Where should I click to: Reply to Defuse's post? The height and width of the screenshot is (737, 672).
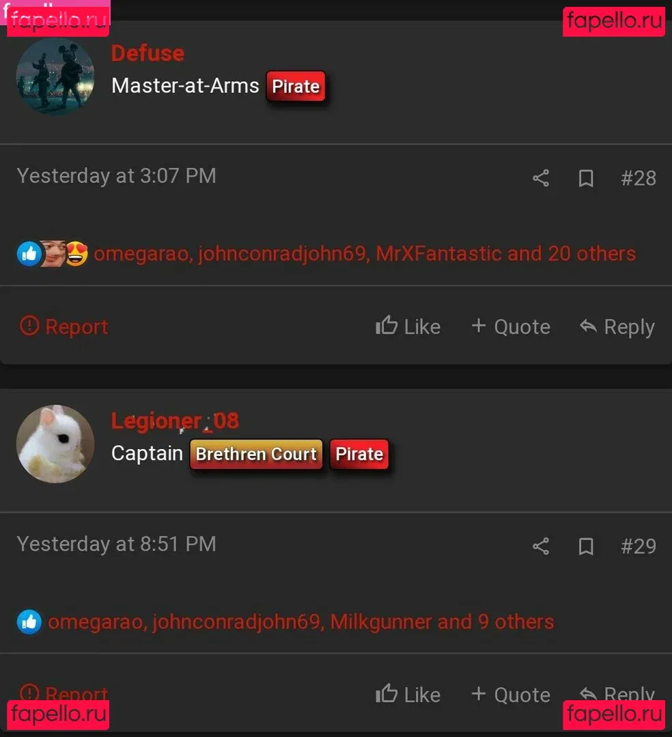point(617,326)
